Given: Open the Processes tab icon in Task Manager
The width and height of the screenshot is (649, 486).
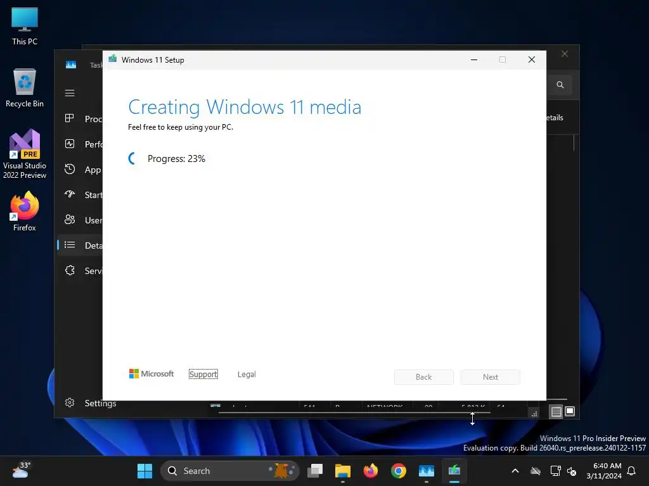Looking at the screenshot, I should tap(70, 118).
